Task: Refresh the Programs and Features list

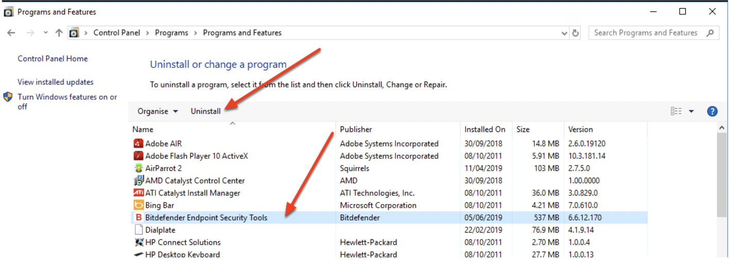Action: pyautogui.click(x=576, y=33)
